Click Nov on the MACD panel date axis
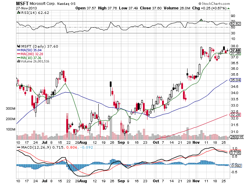 point(196,181)
